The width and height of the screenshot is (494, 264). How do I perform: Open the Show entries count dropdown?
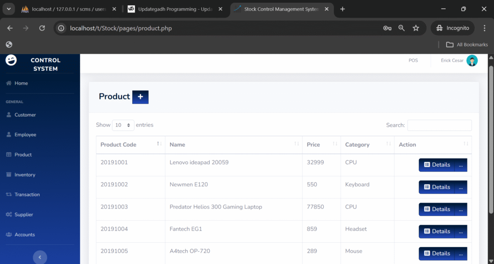[x=123, y=125]
